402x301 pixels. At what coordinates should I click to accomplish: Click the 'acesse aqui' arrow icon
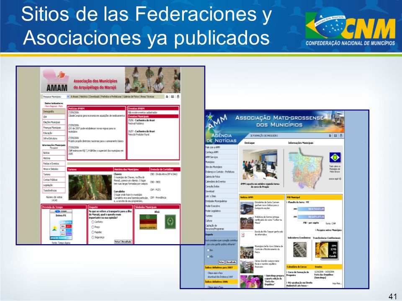(x=340, y=179)
